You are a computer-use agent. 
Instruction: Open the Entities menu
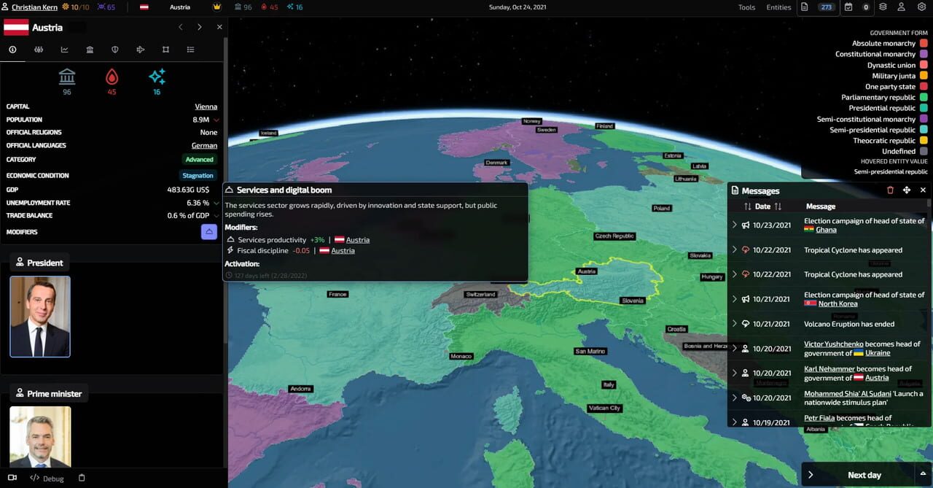click(x=778, y=7)
